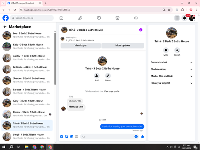Open Gary - 3 Beds 2 Baths House chat
This screenshot has height=150, width=200.
[x=27, y=103]
